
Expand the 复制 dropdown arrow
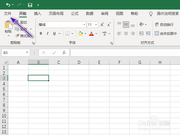31,29
